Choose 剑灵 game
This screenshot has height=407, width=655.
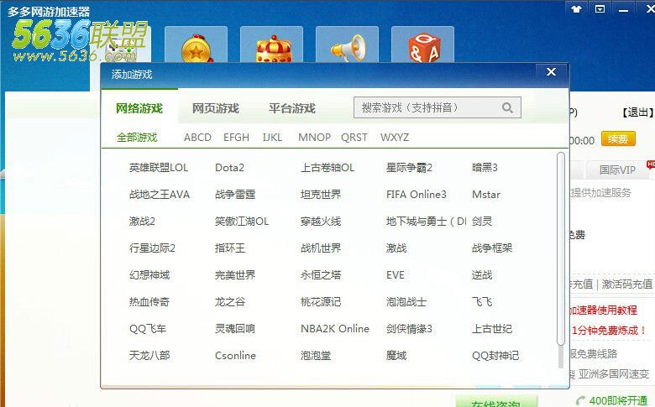click(482, 222)
